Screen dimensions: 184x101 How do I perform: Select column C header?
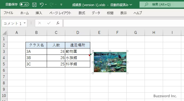point(56,33)
